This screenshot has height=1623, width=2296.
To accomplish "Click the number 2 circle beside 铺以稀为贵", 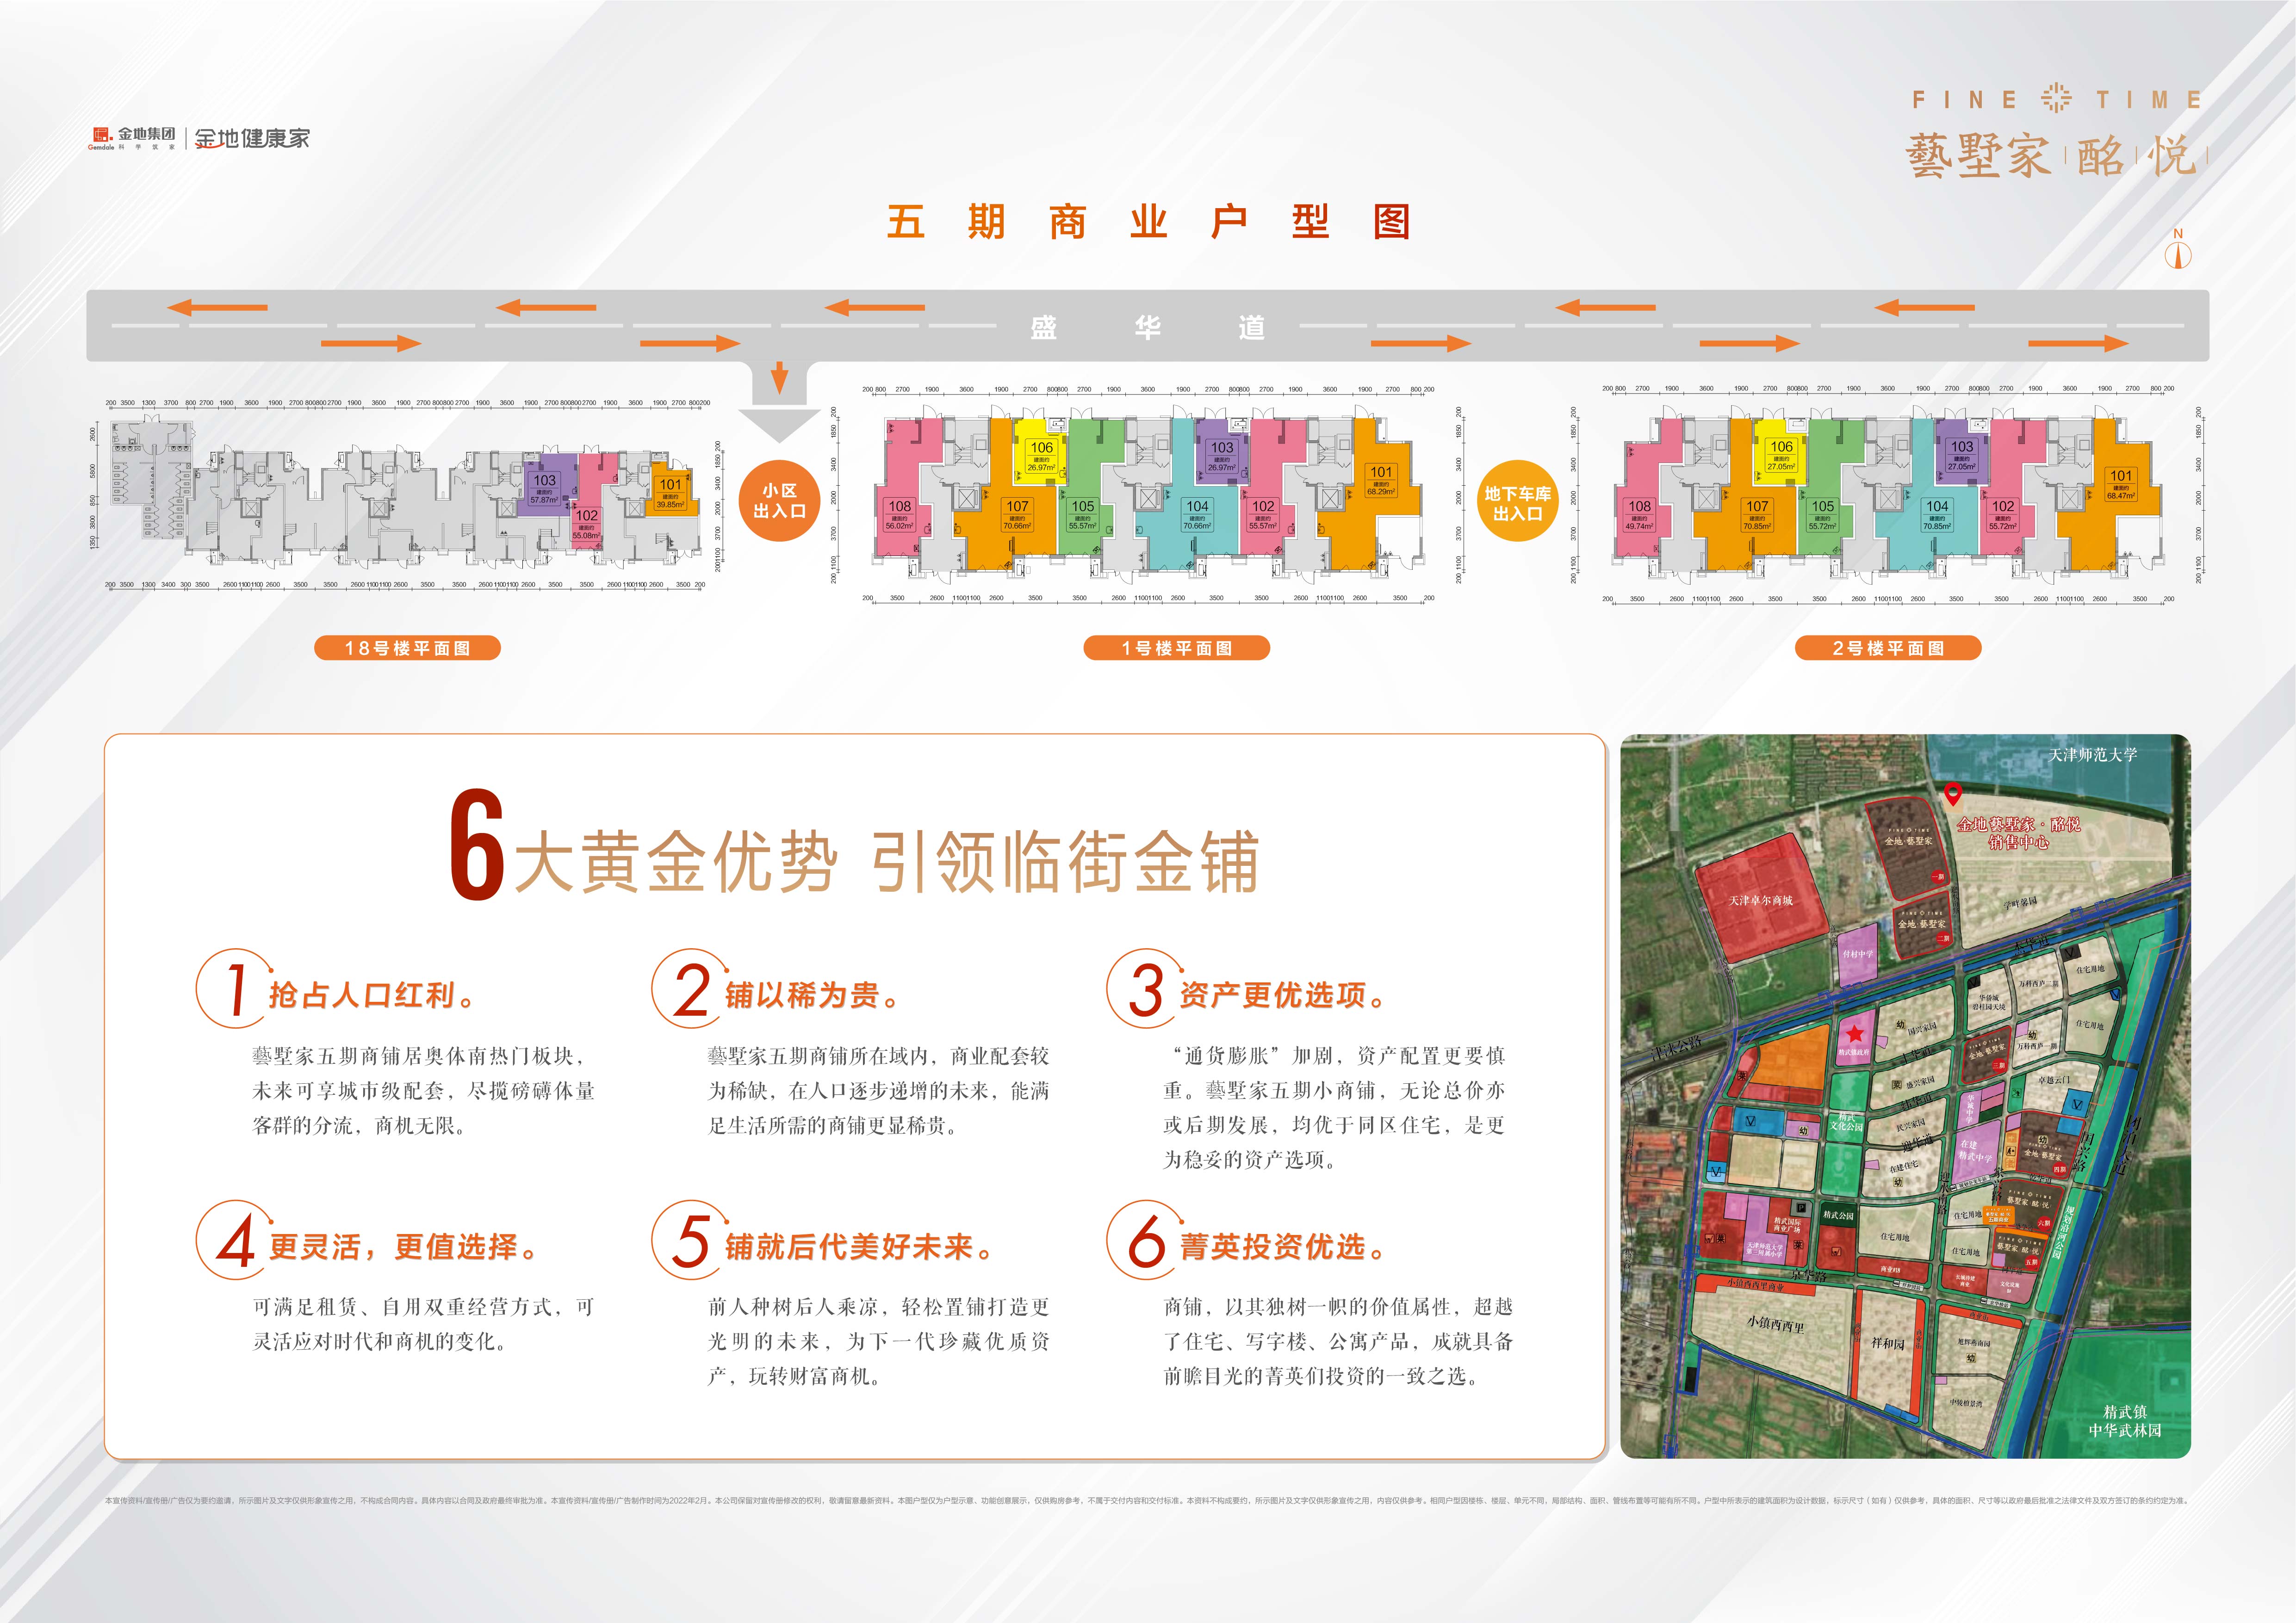I will click(x=691, y=989).
